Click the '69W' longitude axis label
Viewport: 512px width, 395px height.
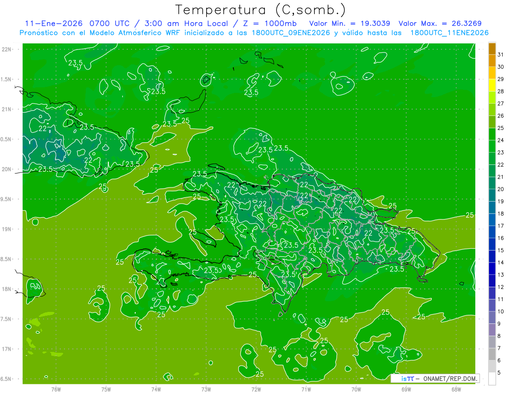[x=406, y=389]
